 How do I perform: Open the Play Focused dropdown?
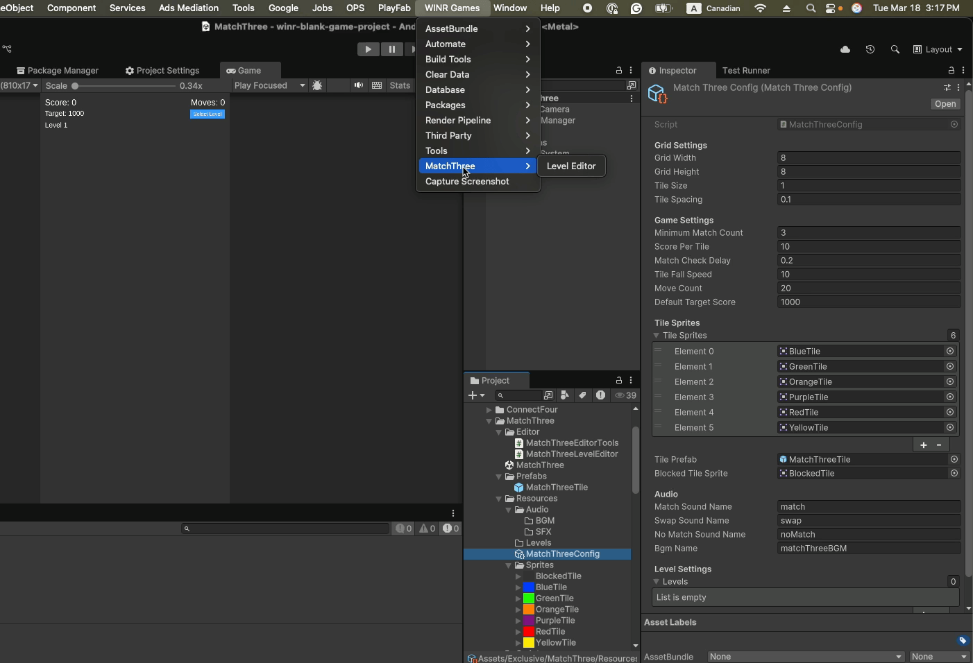[269, 85]
